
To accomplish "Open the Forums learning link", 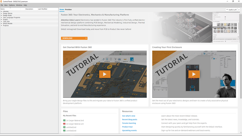I will pyautogui.click(x=129, y=123).
